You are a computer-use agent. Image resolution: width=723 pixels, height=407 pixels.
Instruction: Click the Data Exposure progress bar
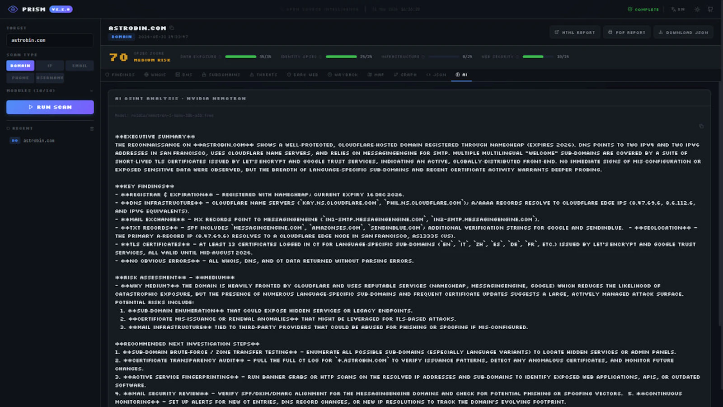pos(241,57)
